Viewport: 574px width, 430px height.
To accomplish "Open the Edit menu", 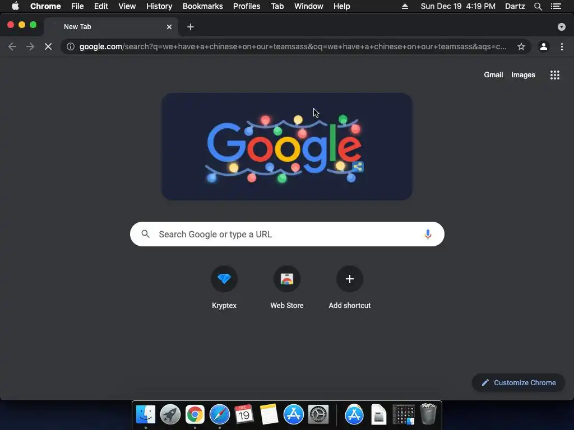I will point(101,6).
